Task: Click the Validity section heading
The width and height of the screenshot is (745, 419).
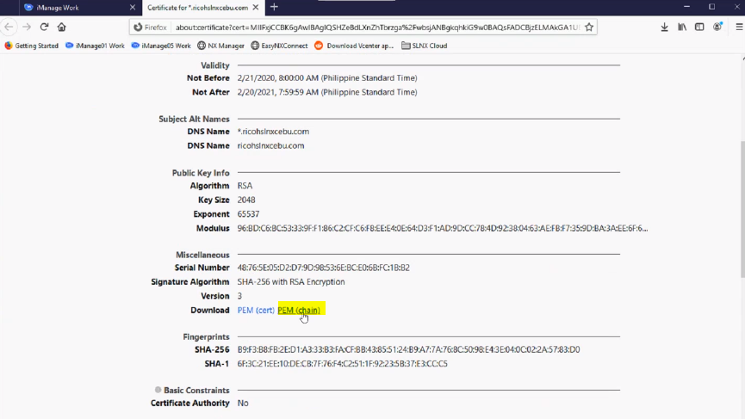Action: pos(214,65)
